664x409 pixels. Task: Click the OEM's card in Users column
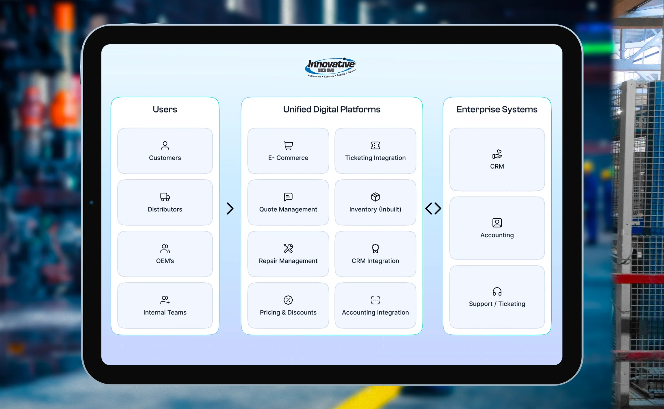pos(165,253)
